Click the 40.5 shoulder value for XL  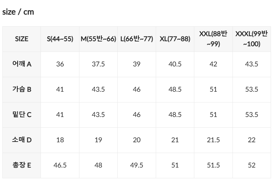pos(175,64)
